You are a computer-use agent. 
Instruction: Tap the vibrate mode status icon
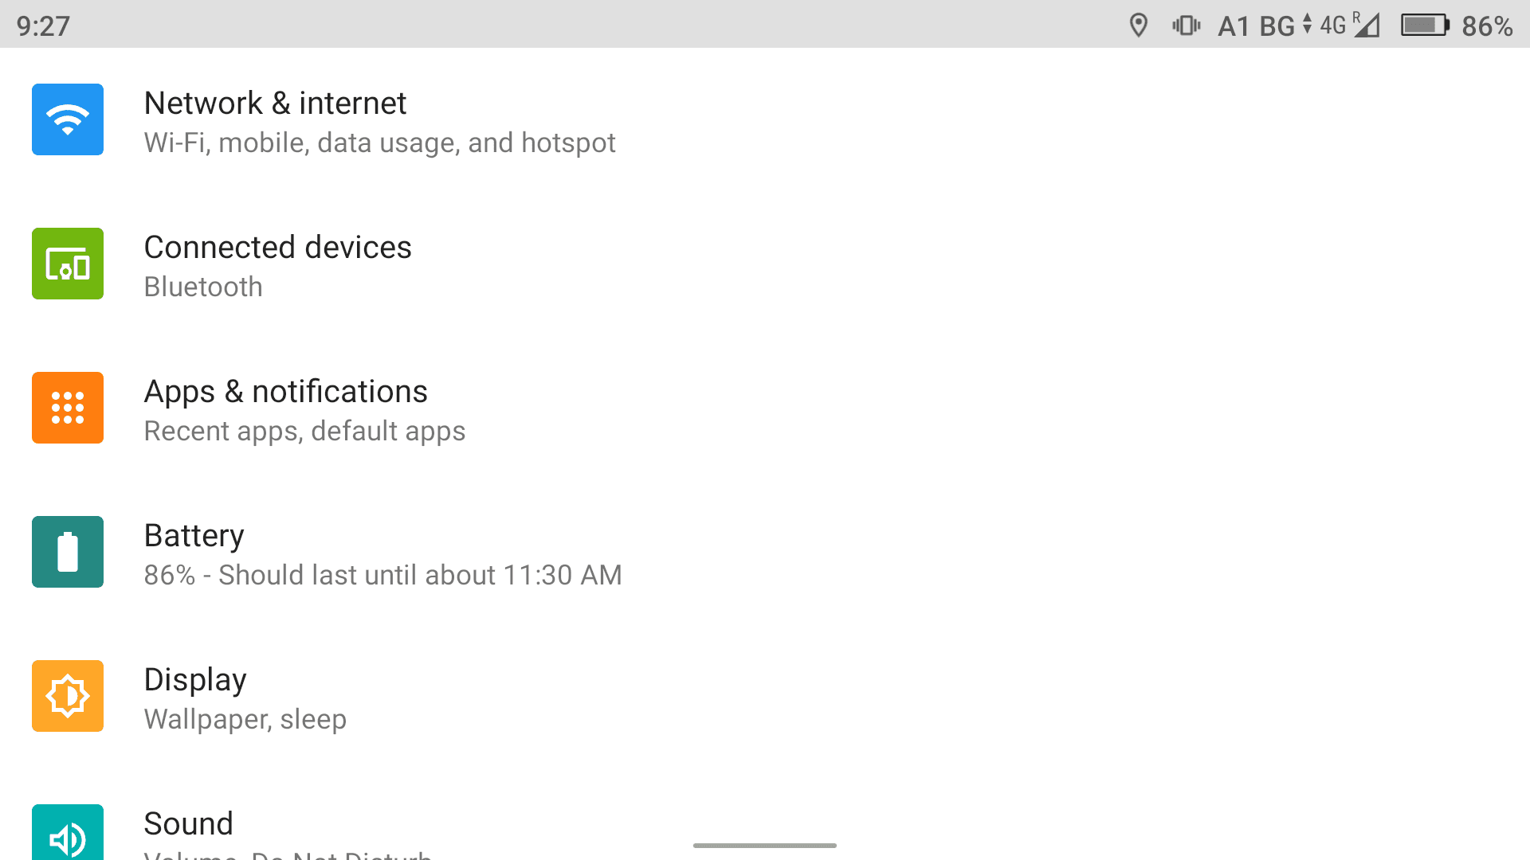(1186, 25)
